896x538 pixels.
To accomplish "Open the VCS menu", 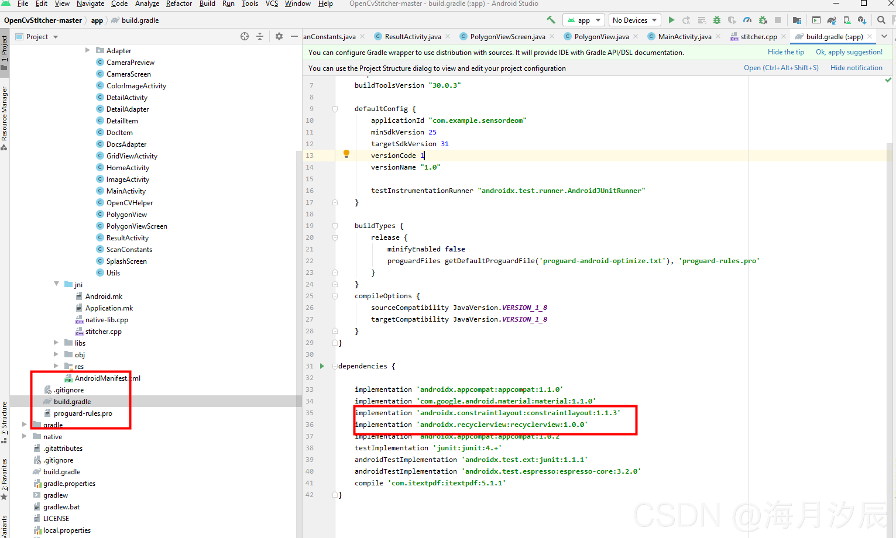I will 272,4.
